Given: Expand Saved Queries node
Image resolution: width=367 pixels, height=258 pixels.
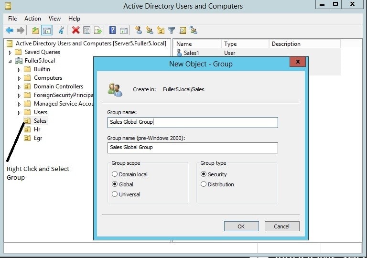Looking at the screenshot, I should coord(10,53).
